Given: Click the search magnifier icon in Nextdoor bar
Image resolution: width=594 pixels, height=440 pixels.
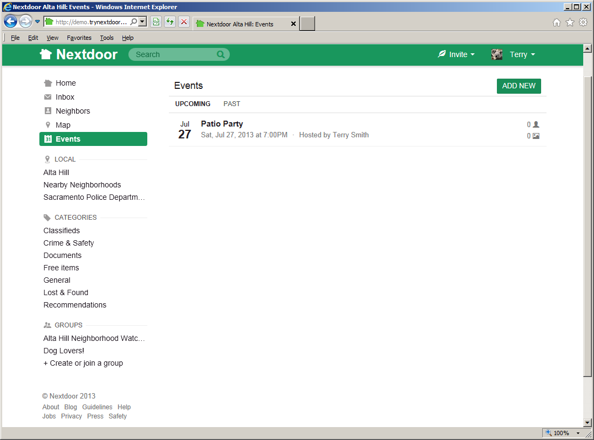Looking at the screenshot, I should tap(221, 54).
